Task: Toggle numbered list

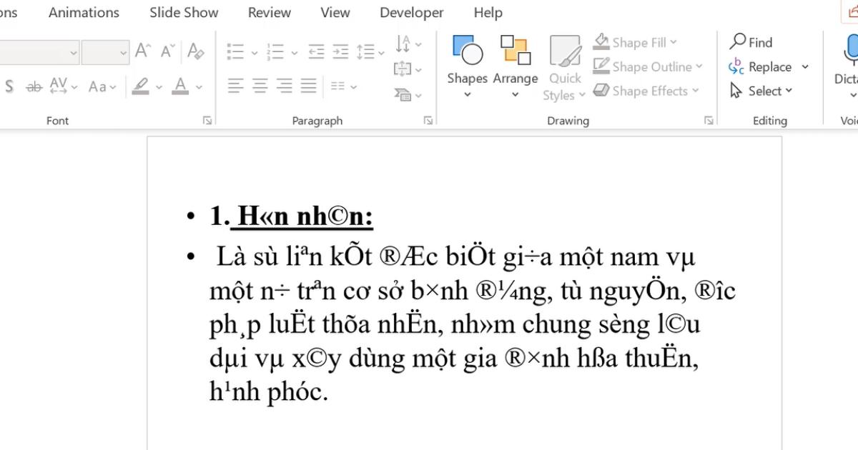Action: pyautogui.click(x=275, y=51)
